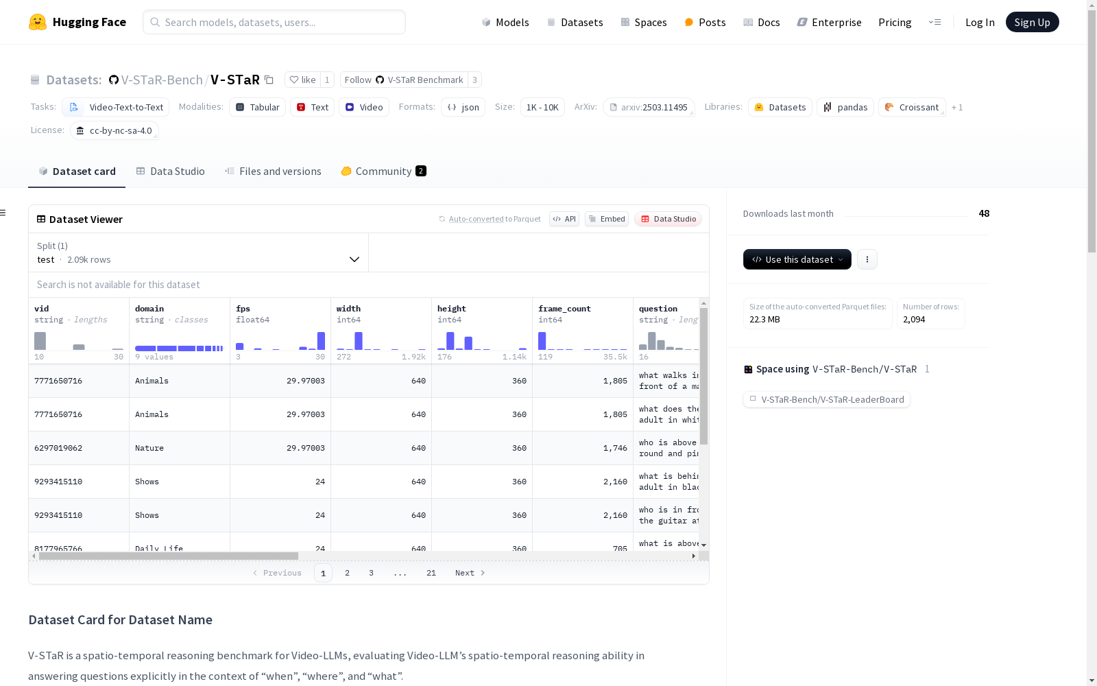Select the Video-Text-to-Text task tag
This screenshot has height=686, width=1097.
(115, 107)
